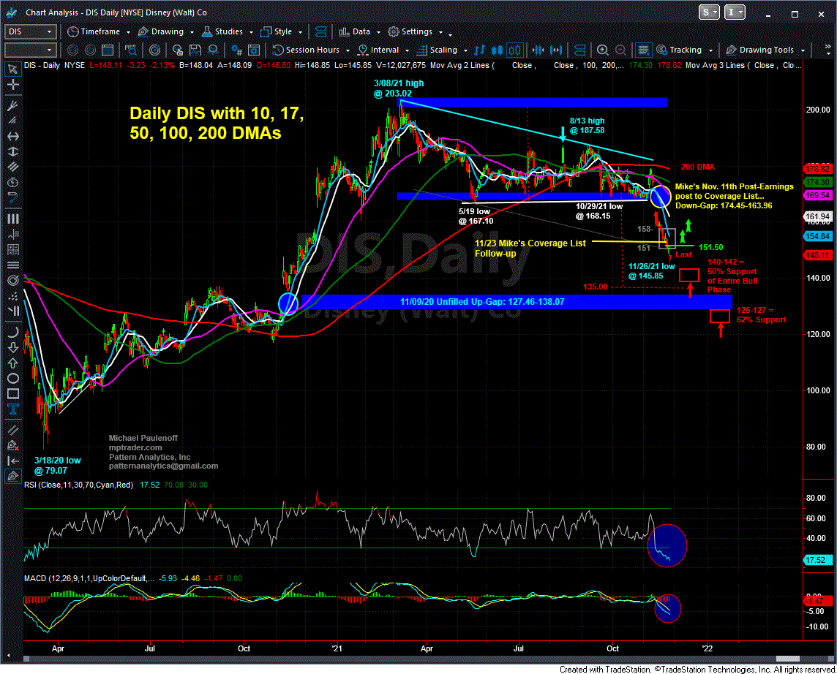This screenshot has height=674, width=837.
Task: Select the arc drawing tool
Action: click(x=12, y=332)
